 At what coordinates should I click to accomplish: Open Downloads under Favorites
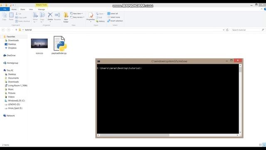(13, 40)
